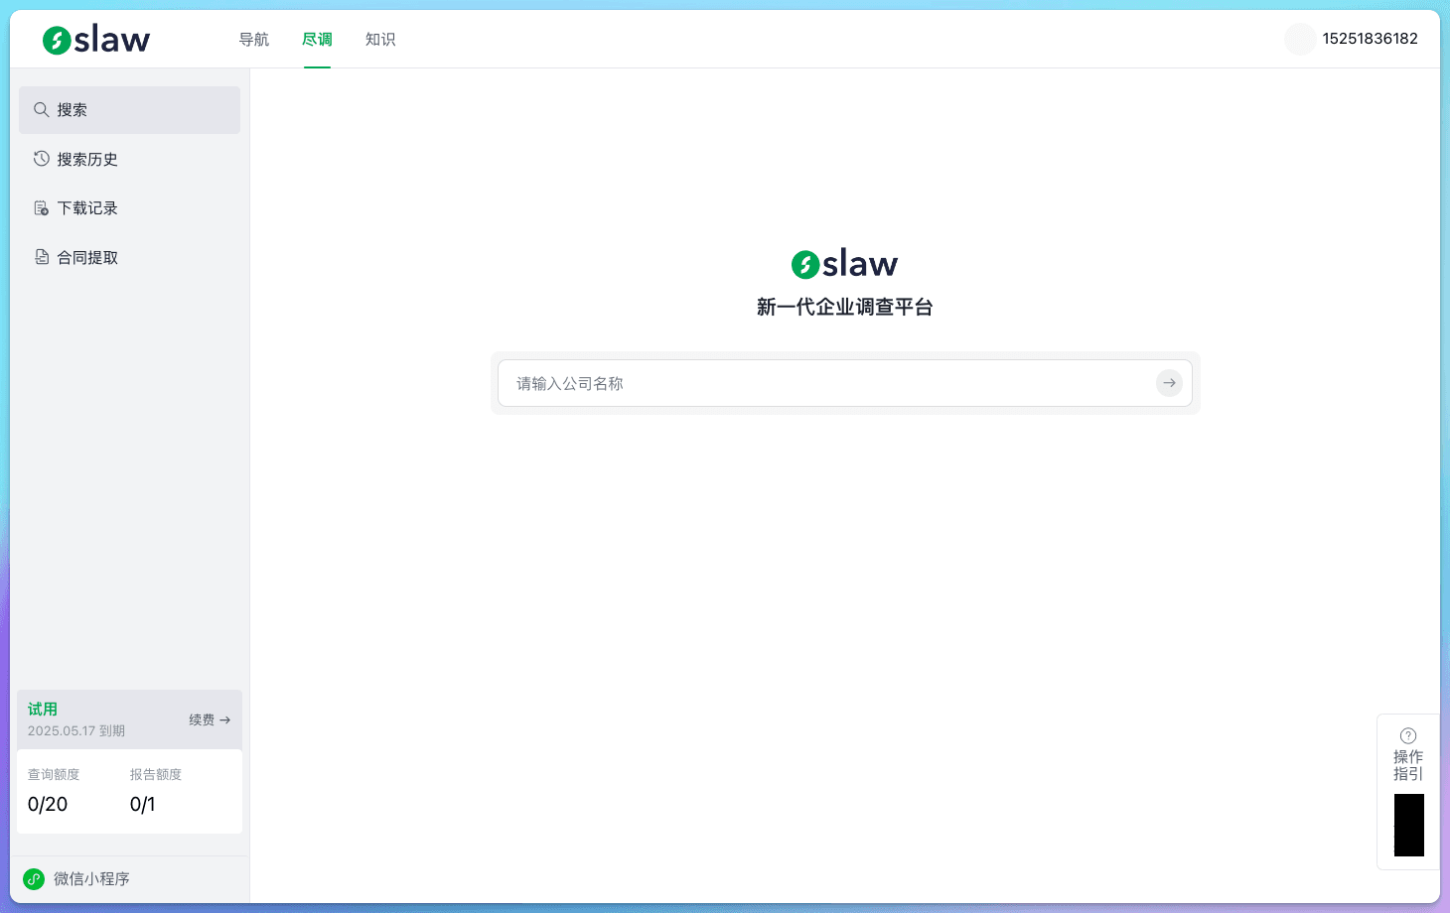This screenshot has height=913, width=1450.
Task: Click the 报告额度 0/1 value
Action: tap(143, 804)
